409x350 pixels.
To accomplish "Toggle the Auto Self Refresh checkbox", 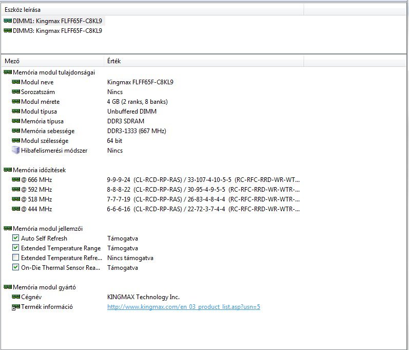I will [15, 238].
